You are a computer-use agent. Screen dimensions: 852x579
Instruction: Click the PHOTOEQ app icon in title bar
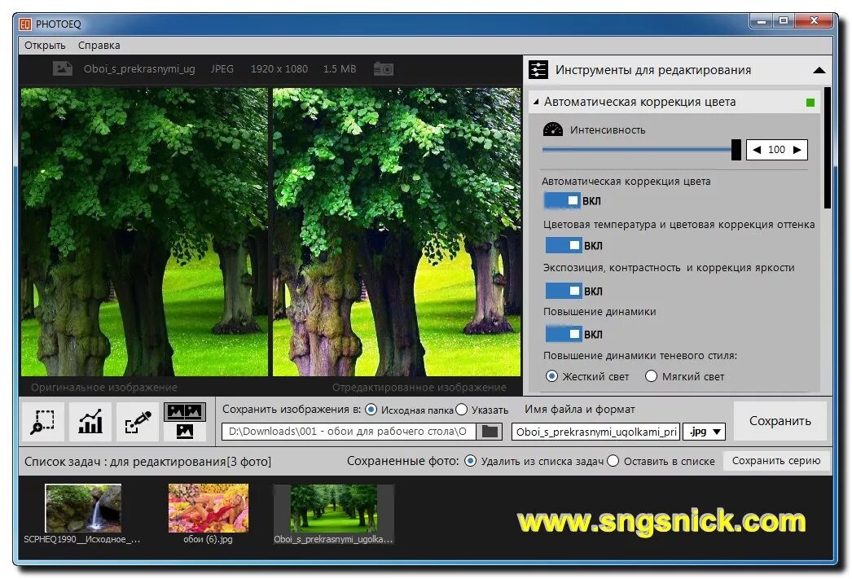(25, 24)
